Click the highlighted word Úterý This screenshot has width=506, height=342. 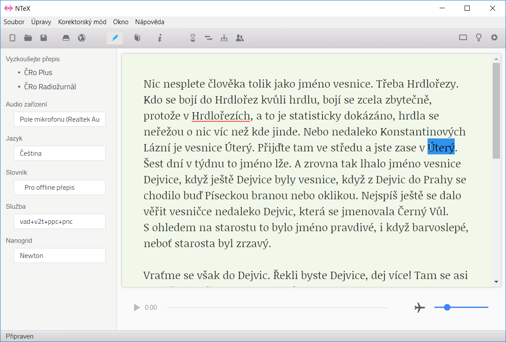pos(441,147)
